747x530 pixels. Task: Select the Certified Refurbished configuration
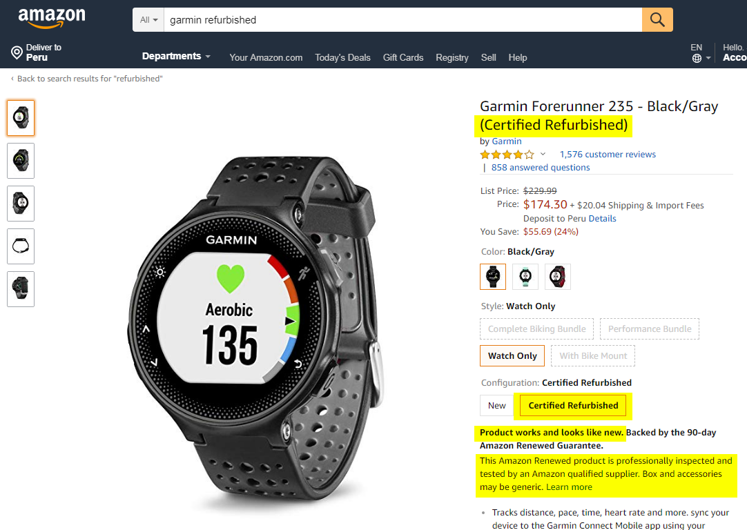572,405
